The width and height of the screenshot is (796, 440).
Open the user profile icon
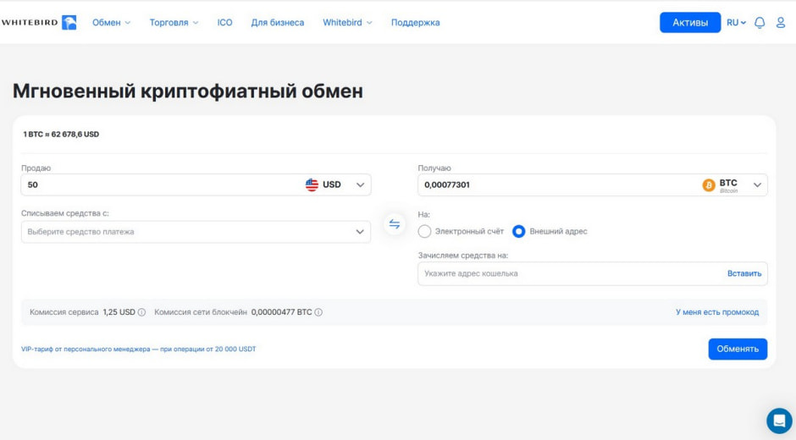point(781,22)
